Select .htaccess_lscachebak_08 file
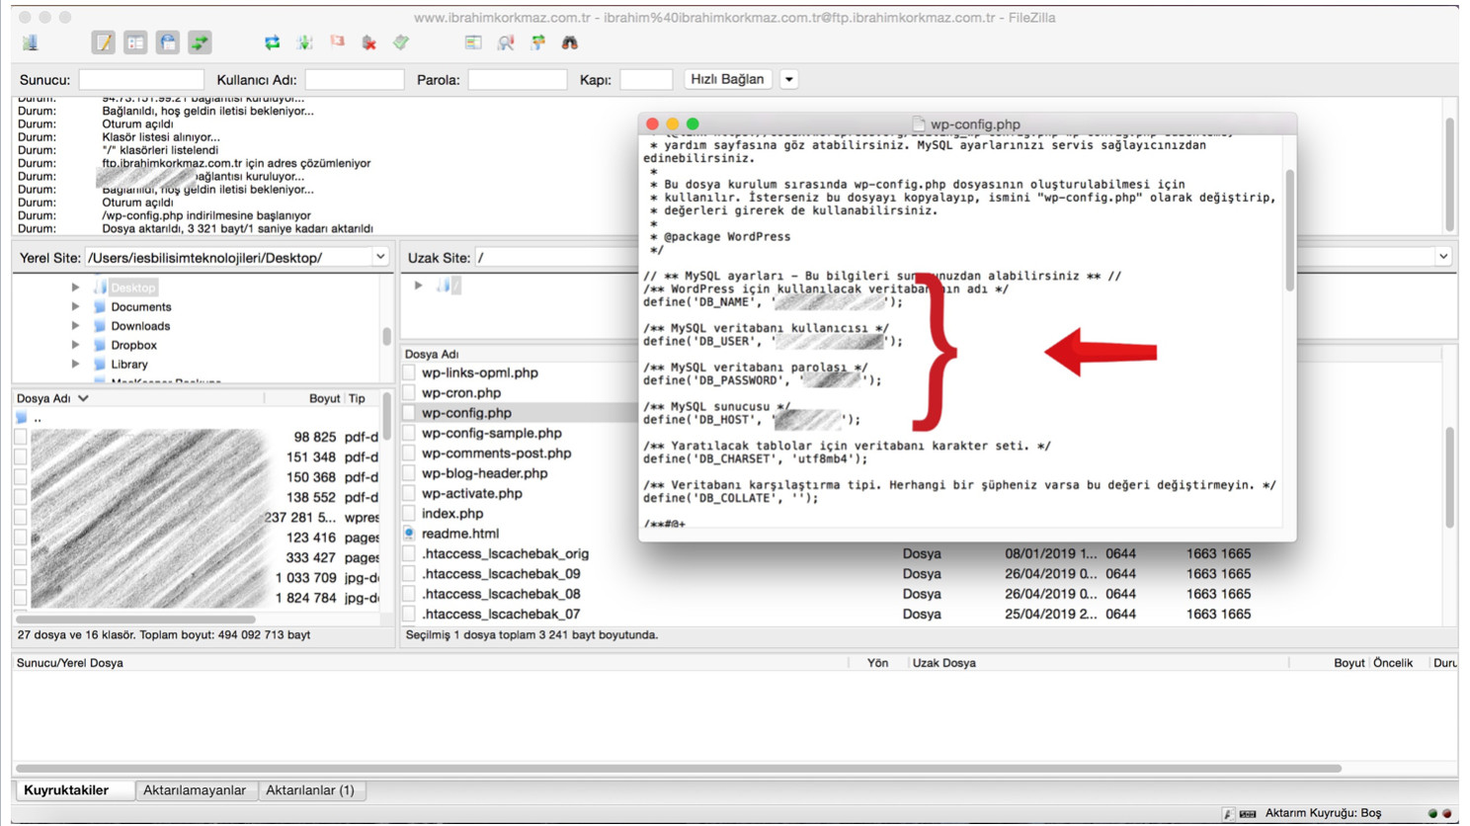1470x826 pixels. 501,594
